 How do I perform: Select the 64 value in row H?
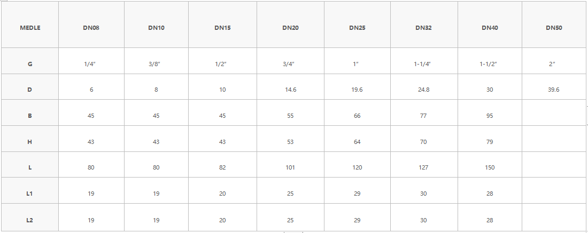point(357,142)
